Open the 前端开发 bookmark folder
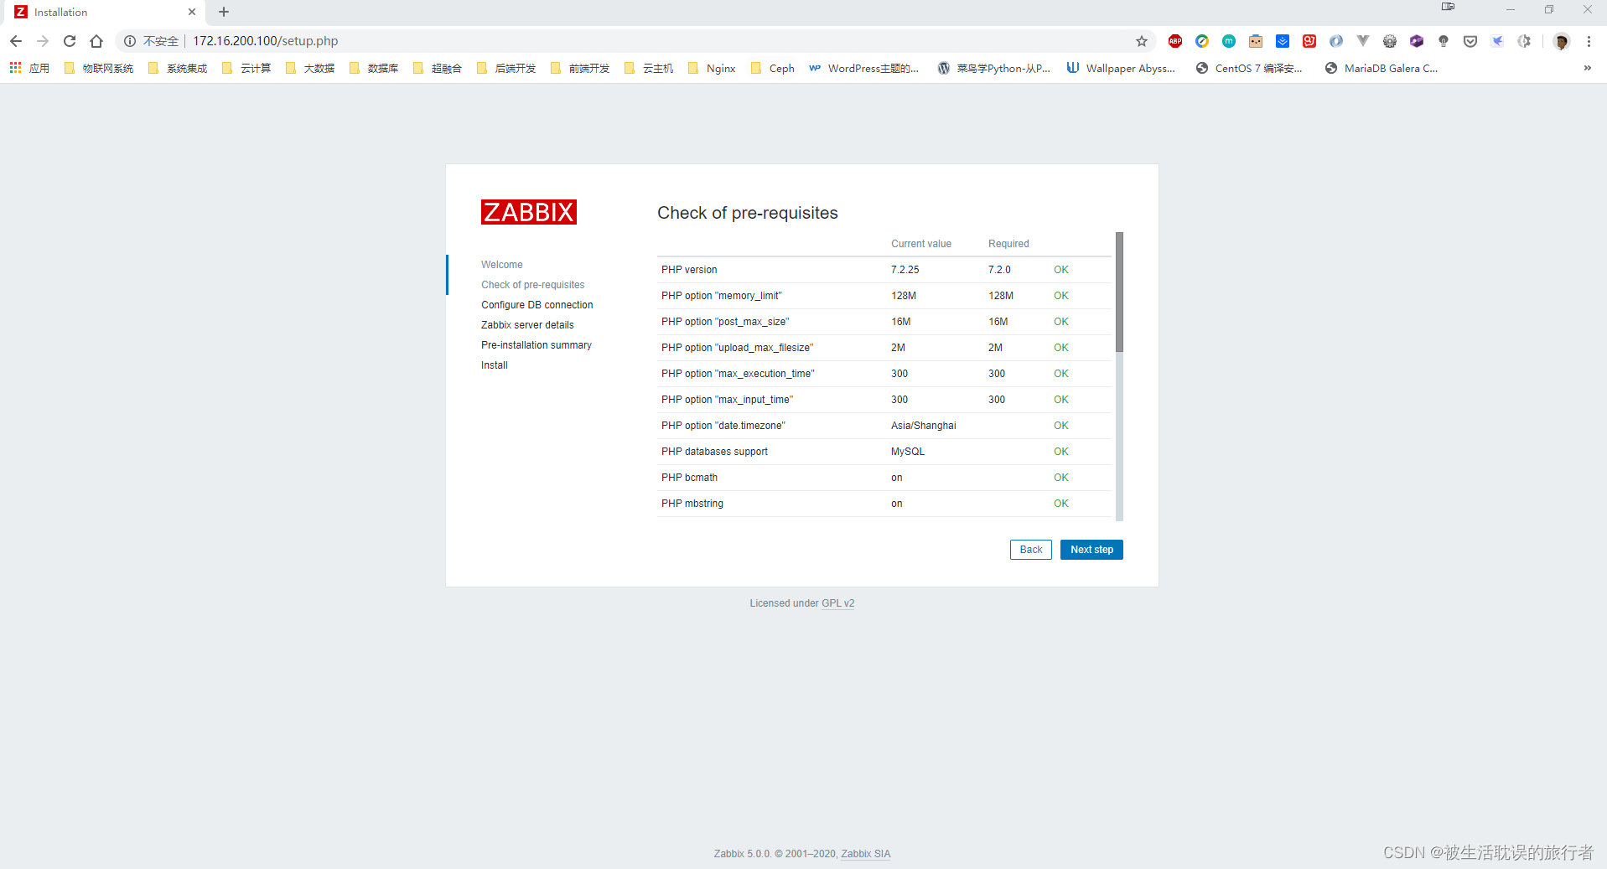This screenshot has width=1607, height=869. click(x=580, y=68)
